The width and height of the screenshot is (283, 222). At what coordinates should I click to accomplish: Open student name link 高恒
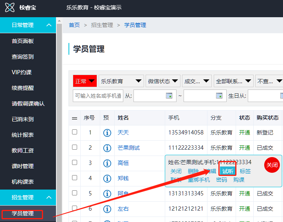(x=123, y=163)
